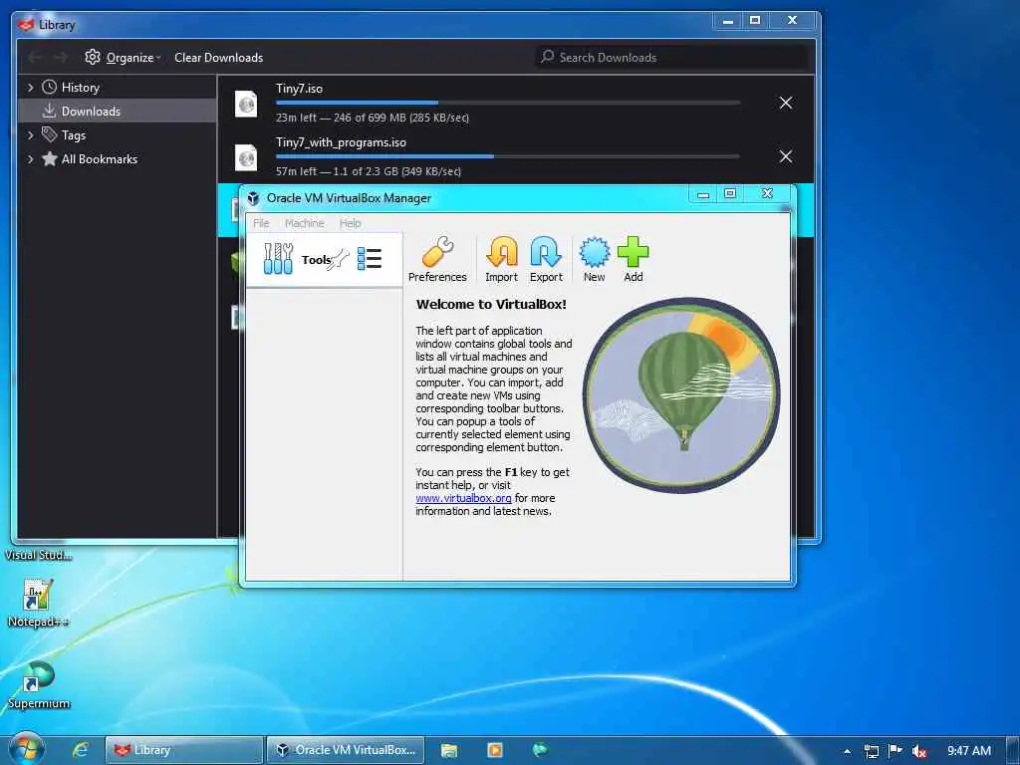Click the Tiny7.iso file name
This screenshot has height=765, width=1020.
(x=299, y=89)
